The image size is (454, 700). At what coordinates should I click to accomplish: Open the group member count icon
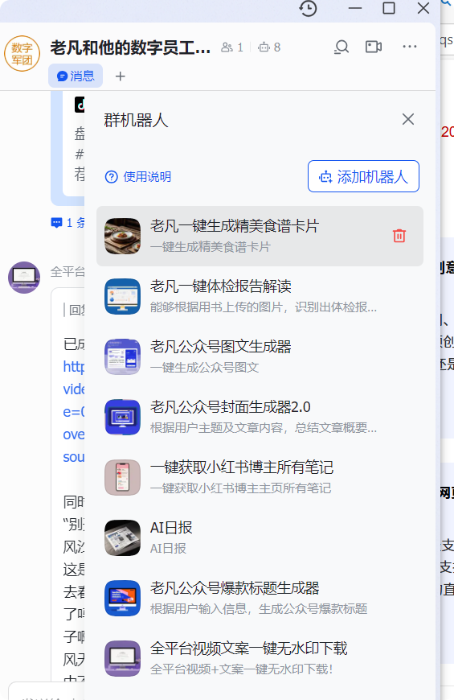227,47
